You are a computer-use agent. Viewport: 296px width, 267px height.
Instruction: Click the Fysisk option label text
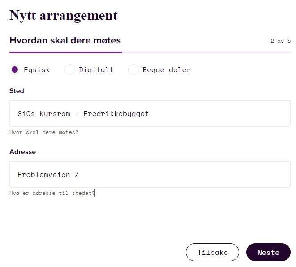point(37,70)
